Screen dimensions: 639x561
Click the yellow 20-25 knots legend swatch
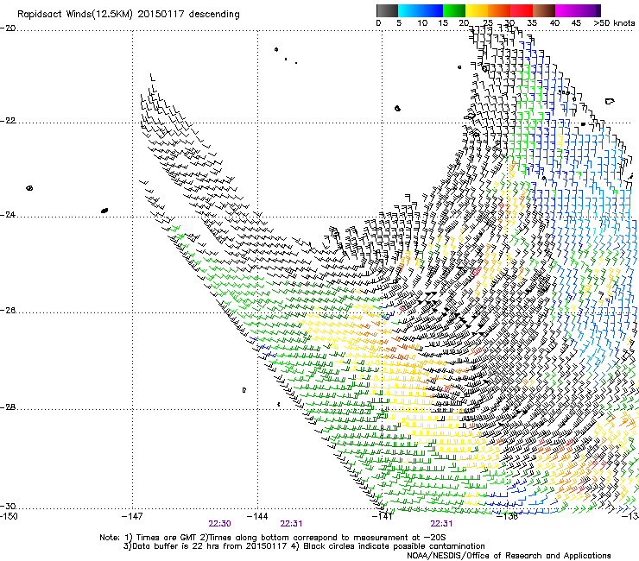(477, 10)
